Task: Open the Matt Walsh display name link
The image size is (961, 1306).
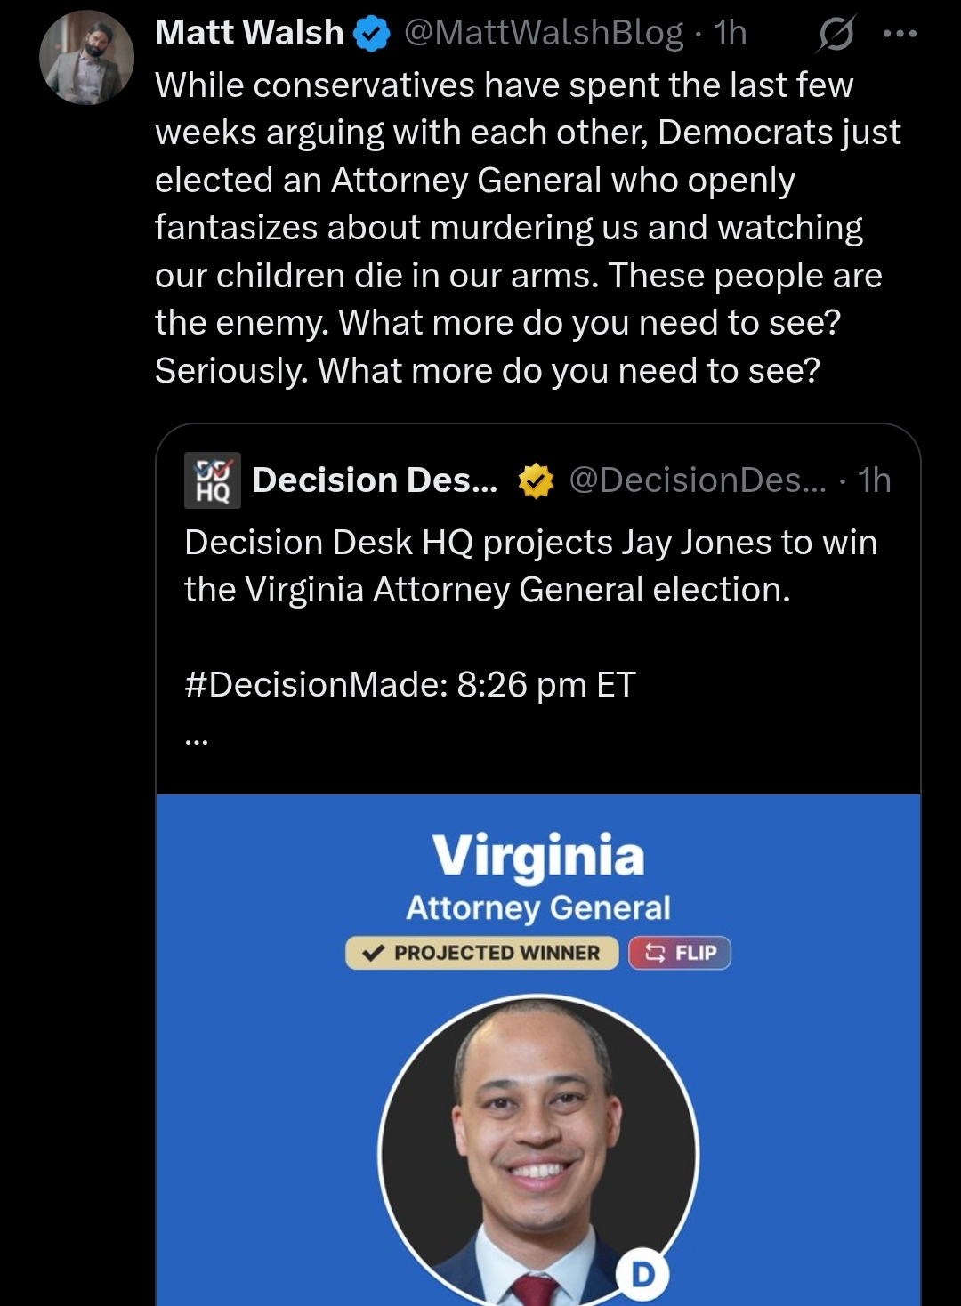Action: click(249, 33)
